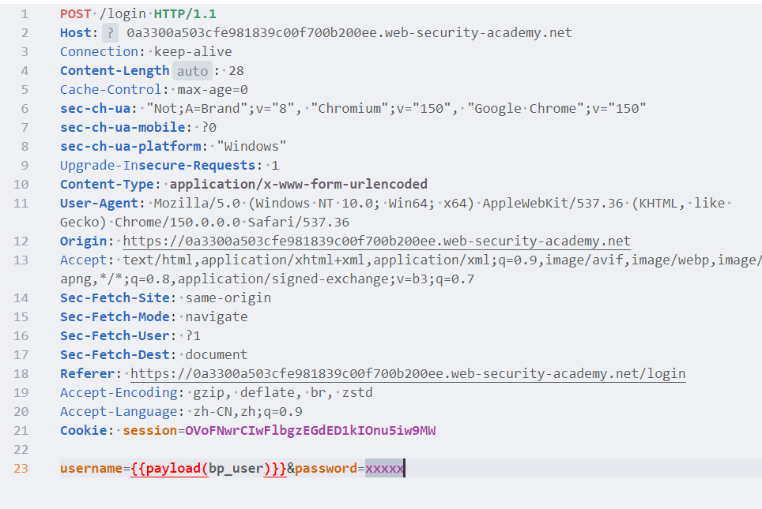Click the POST method keyword

(x=75, y=14)
